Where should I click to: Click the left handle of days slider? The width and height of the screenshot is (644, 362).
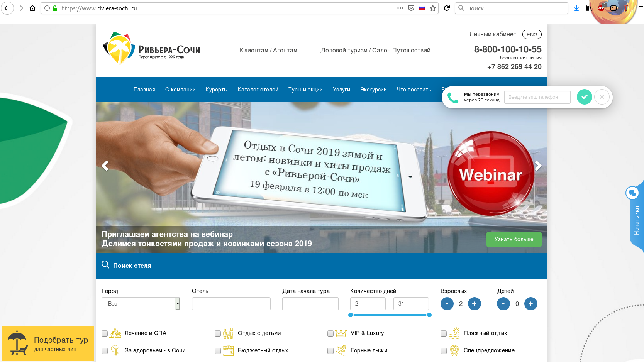(x=351, y=315)
